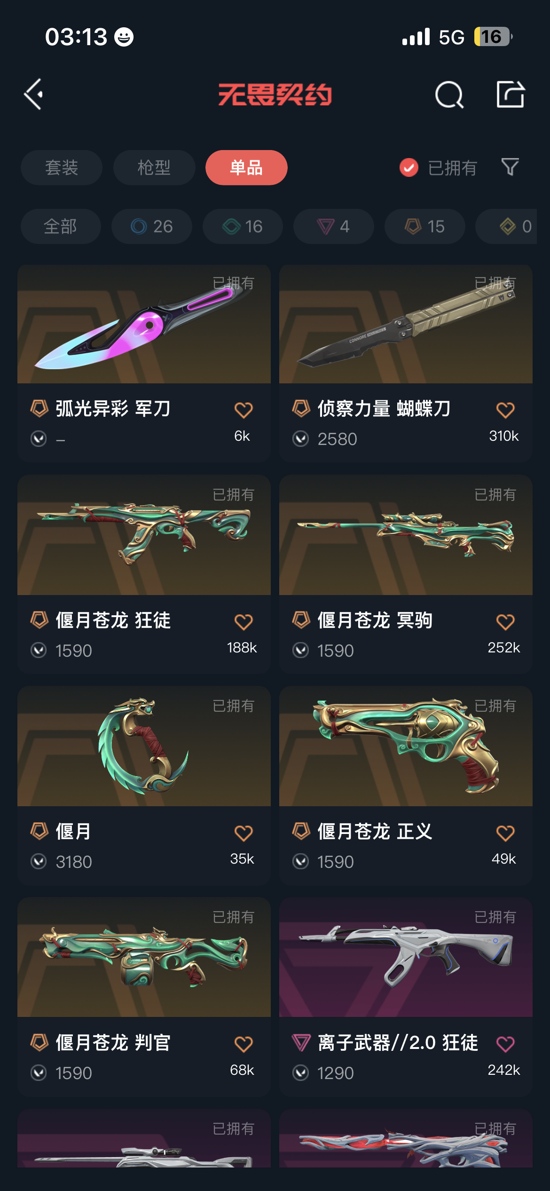Filter by orange tier with 15 items
The height and width of the screenshot is (1191, 550).
click(x=425, y=226)
